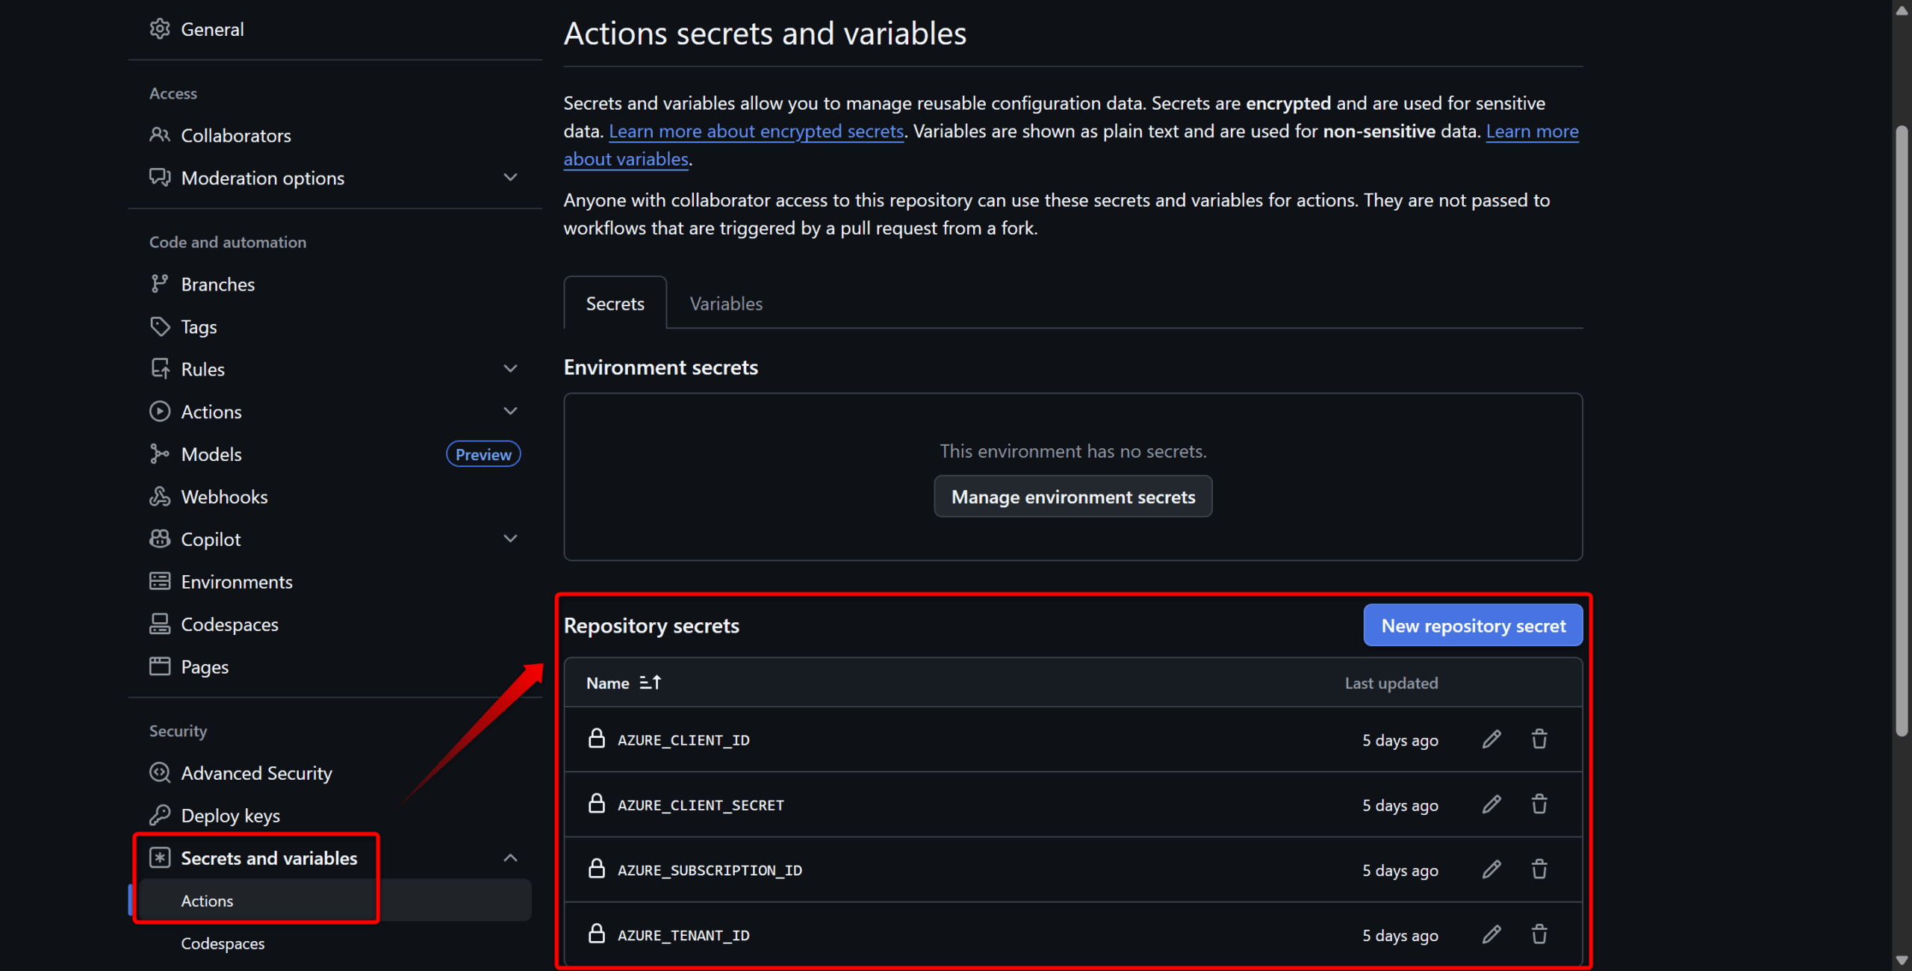This screenshot has height=971, width=1912.
Task: Expand Moderation options submenu
Action: pos(510,178)
